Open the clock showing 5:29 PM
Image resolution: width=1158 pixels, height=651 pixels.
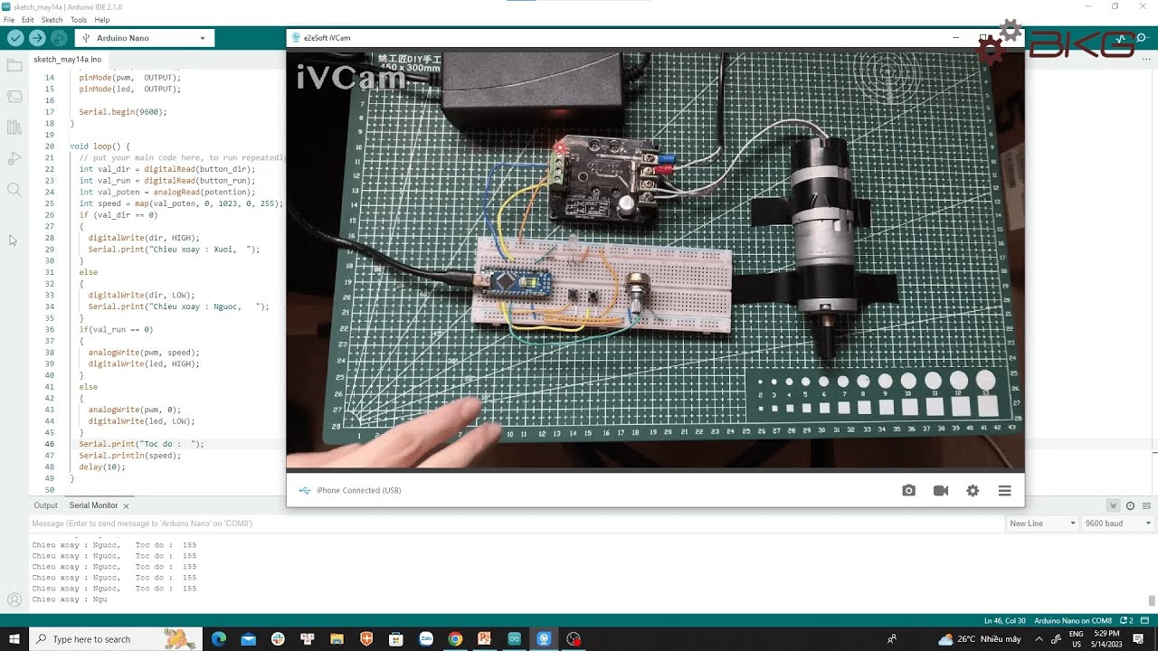pos(1106,639)
